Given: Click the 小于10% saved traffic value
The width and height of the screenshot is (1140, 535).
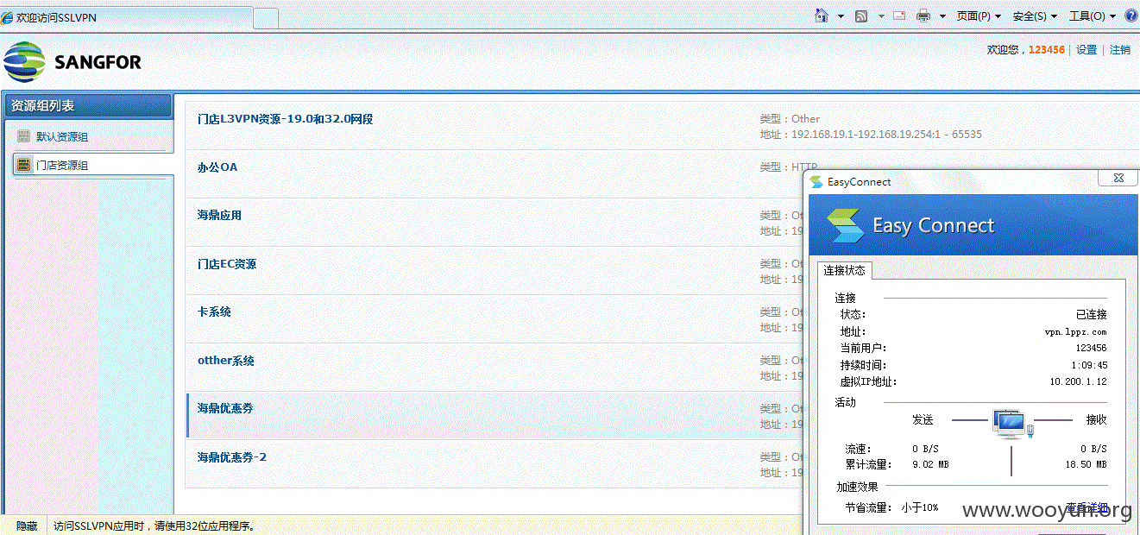Looking at the screenshot, I should pos(920,507).
